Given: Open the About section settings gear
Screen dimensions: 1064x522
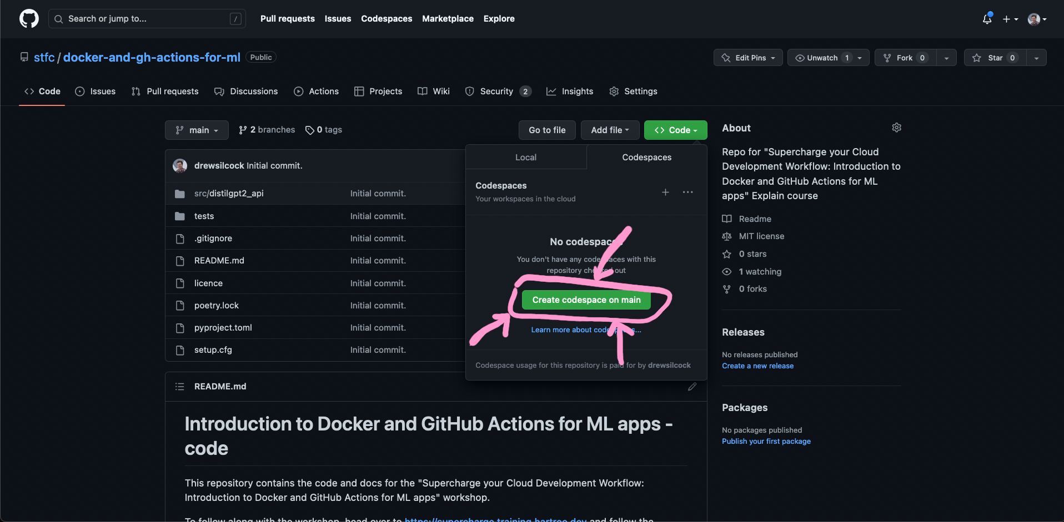Looking at the screenshot, I should pos(896,128).
